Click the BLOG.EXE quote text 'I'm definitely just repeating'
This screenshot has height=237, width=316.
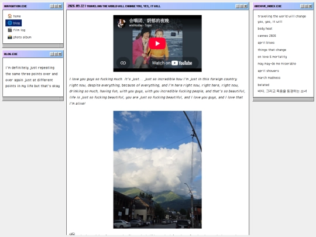(30, 68)
